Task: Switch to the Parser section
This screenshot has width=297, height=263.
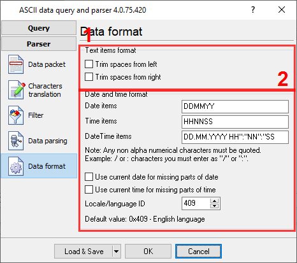Action: click(39, 44)
